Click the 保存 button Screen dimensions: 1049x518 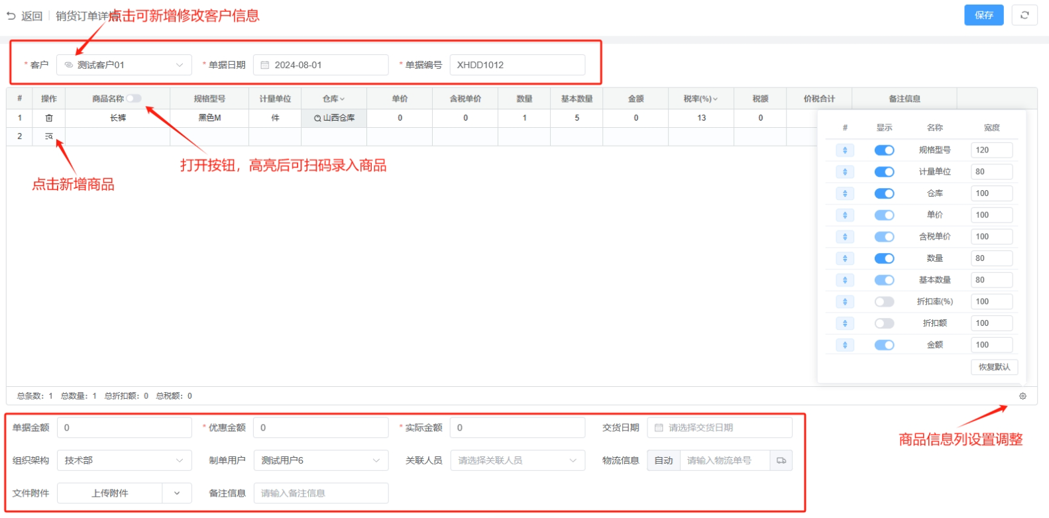[x=984, y=15]
